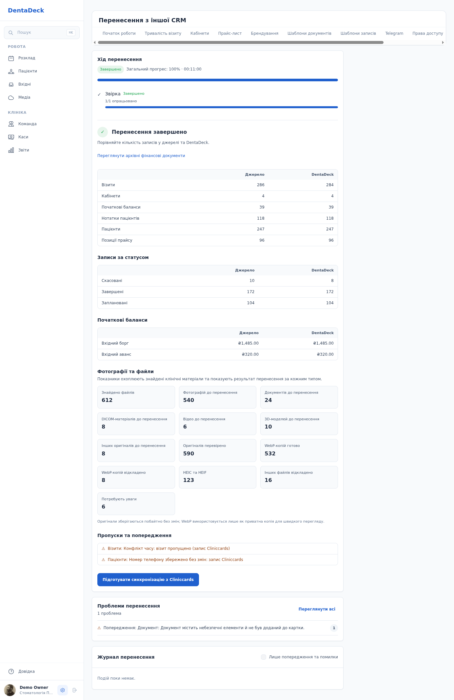
Task: Click the DentaDeck logo link
Action: point(26,10)
